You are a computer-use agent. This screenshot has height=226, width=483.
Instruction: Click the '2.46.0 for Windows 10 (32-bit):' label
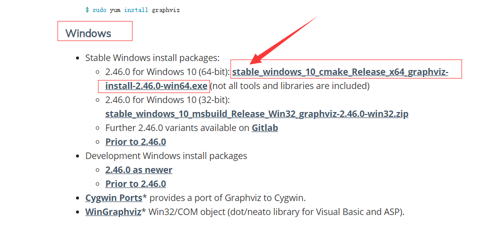pyautogui.click(x=167, y=100)
